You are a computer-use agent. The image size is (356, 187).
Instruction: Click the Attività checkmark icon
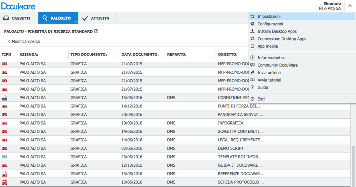(x=85, y=18)
